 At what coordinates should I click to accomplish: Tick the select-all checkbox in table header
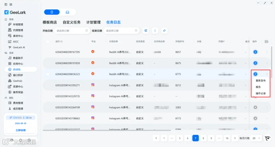[48, 41]
